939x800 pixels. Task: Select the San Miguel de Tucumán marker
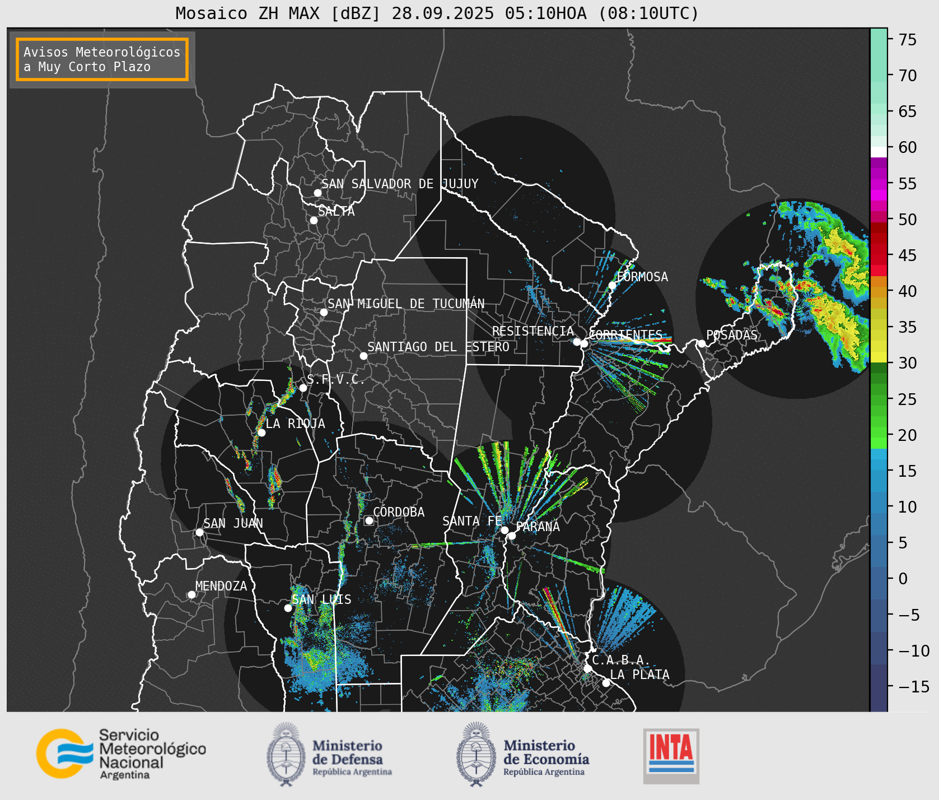coord(324,312)
